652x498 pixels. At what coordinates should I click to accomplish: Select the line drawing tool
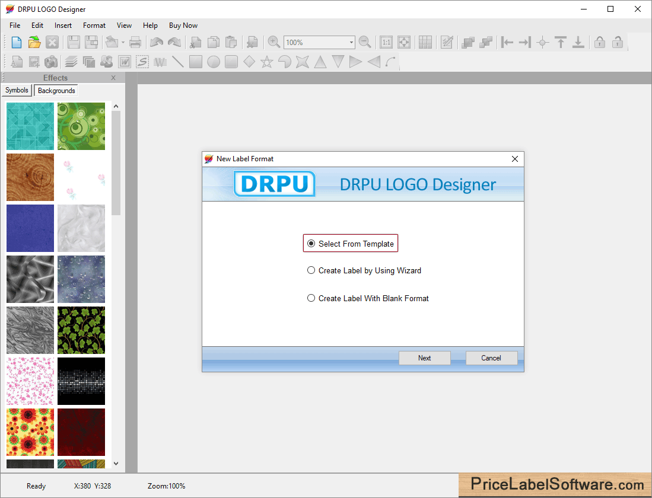(x=177, y=62)
